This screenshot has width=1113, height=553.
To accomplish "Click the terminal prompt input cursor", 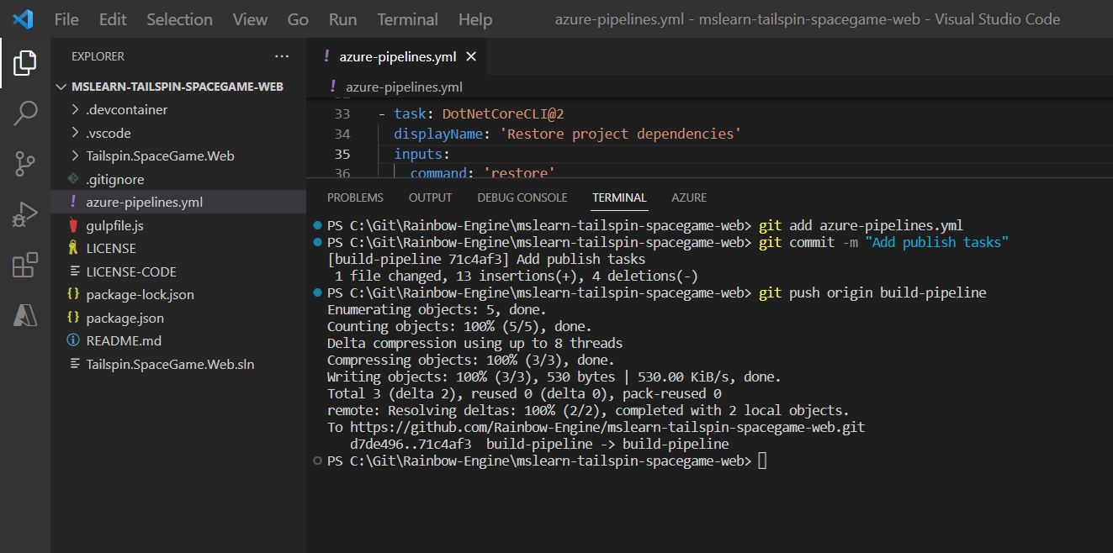I will pyautogui.click(x=762, y=461).
